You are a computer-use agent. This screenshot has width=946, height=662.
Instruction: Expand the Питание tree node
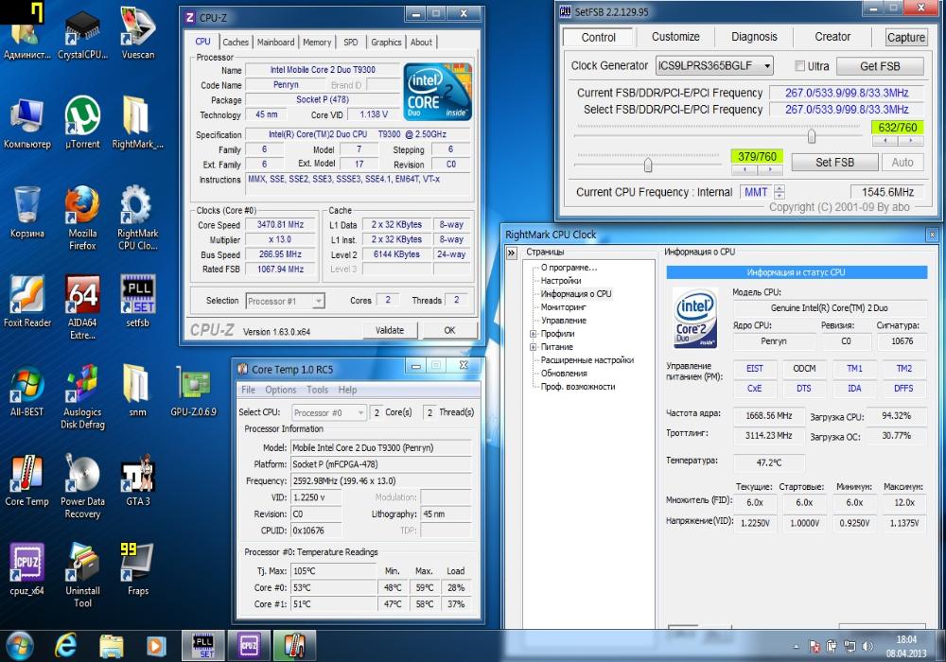[x=534, y=347]
